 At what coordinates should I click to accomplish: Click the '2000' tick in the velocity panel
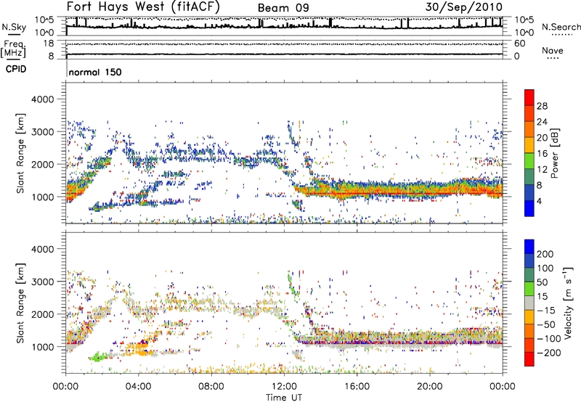(x=42, y=314)
